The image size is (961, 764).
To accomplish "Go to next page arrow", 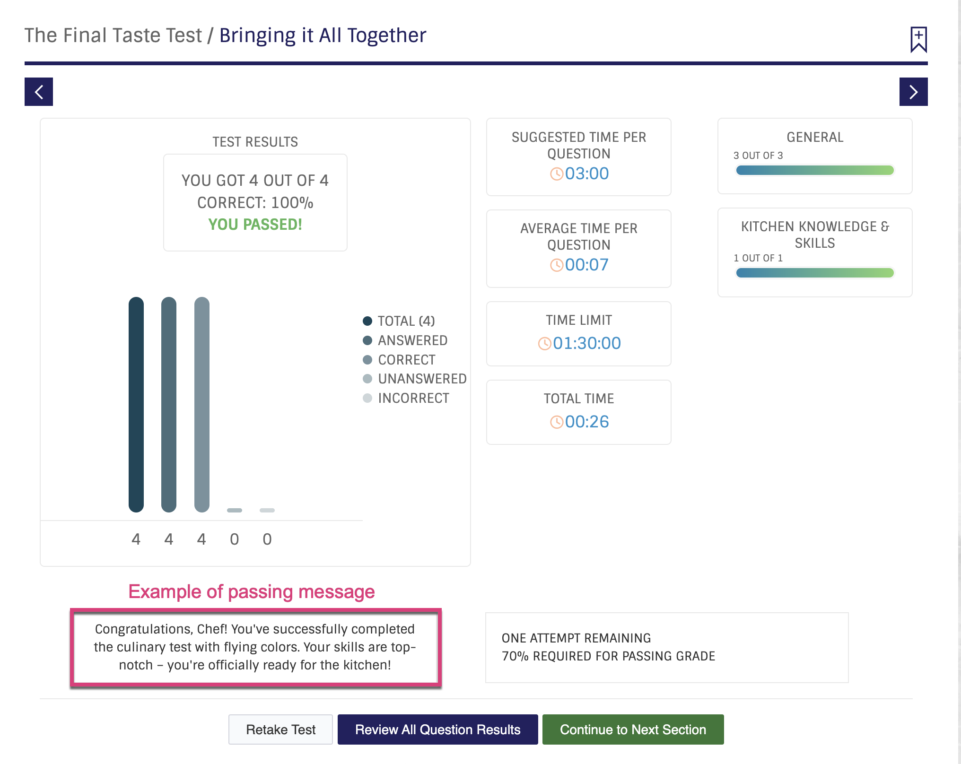I will pos(913,92).
